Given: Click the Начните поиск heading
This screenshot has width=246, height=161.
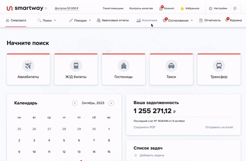Looking at the screenshot, I should point(28,43).
